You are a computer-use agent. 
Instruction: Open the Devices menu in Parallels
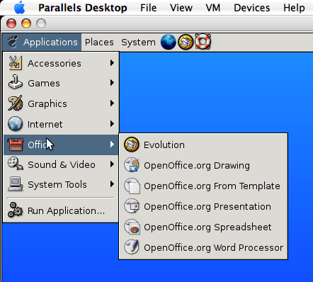pyautogui.click(x=252, y=8)
